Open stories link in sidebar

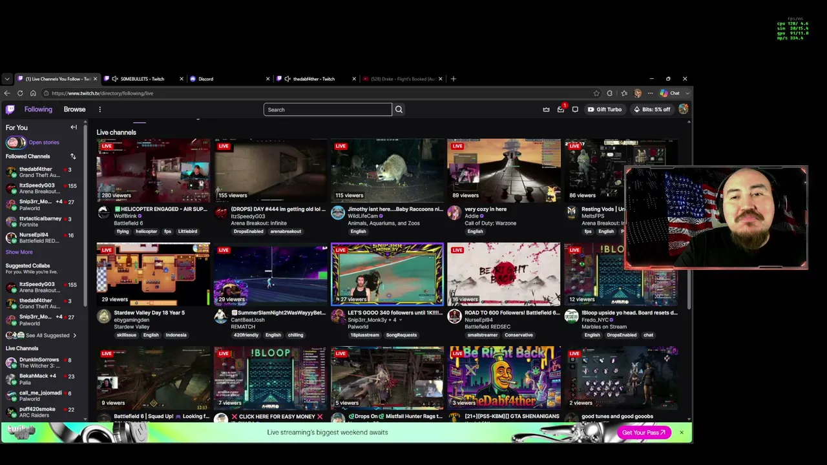pos(44,142)
